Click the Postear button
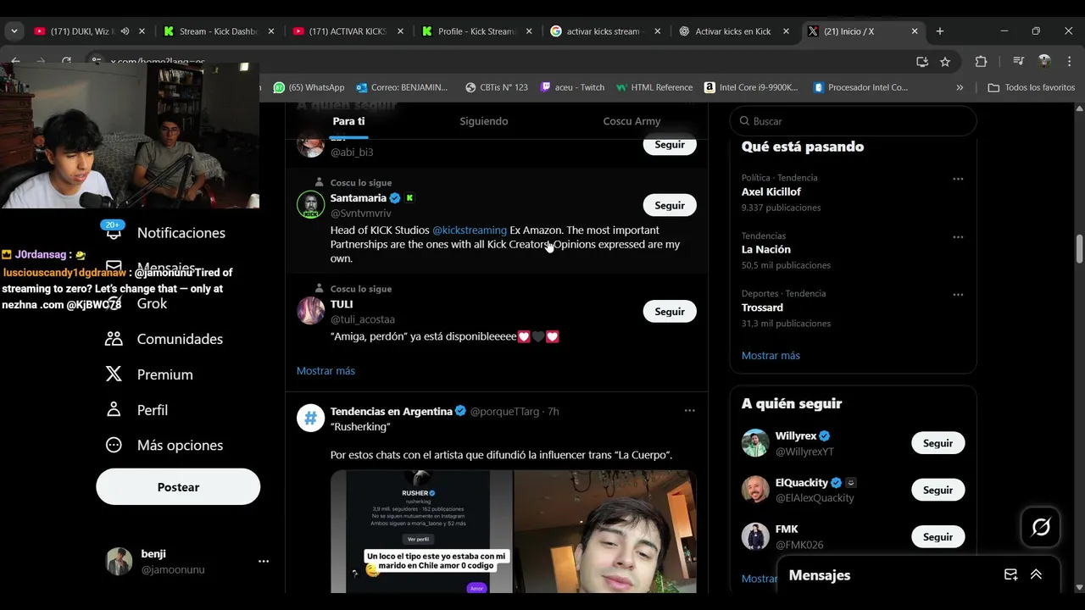 coord(178,487)
